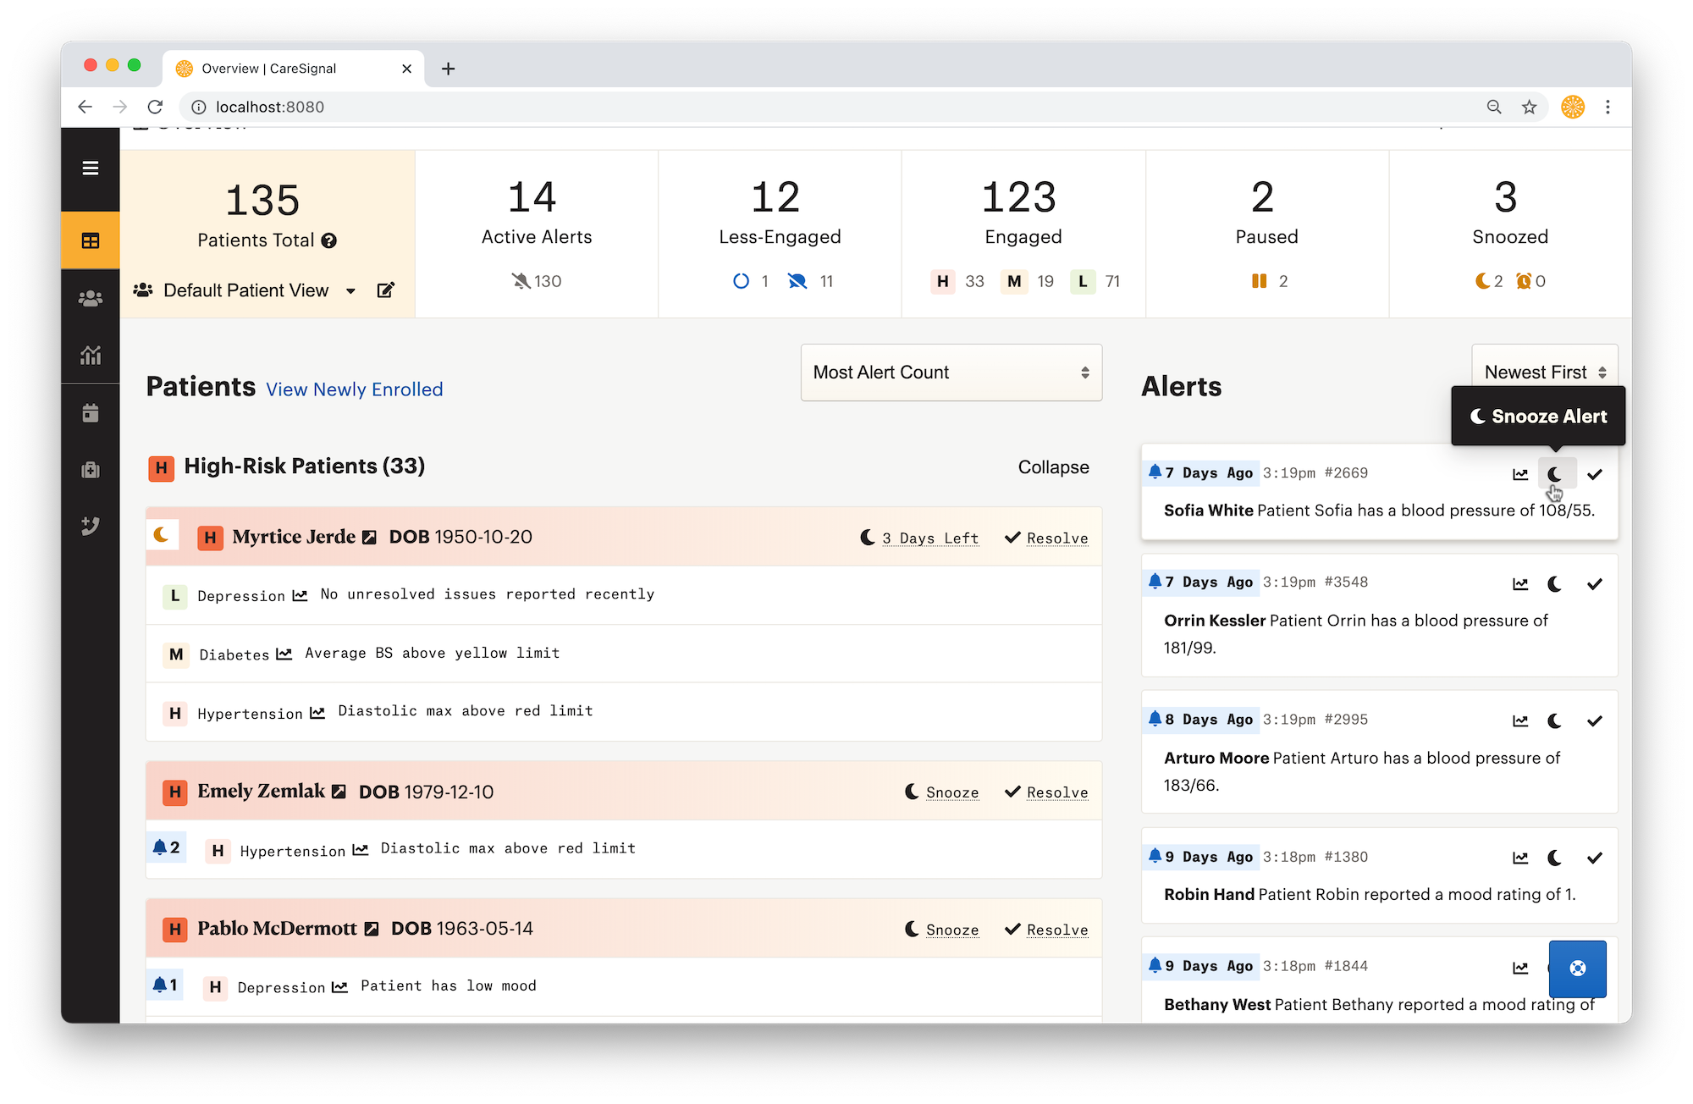Viewport: 1693px width, 1104px height.
Task: Open the medical kit sidebar icon
Action: (x=91, y=470)
